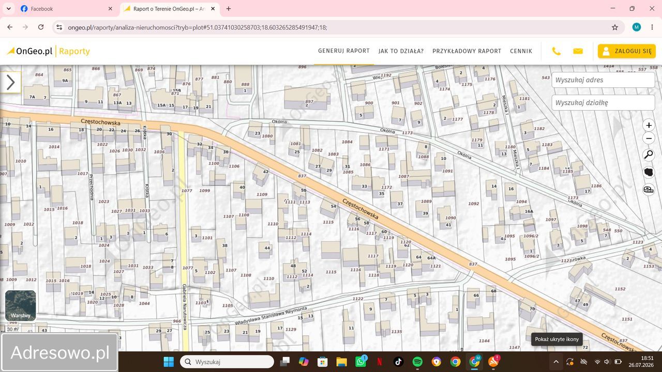Click the yellow envelope mail icon

578,51
